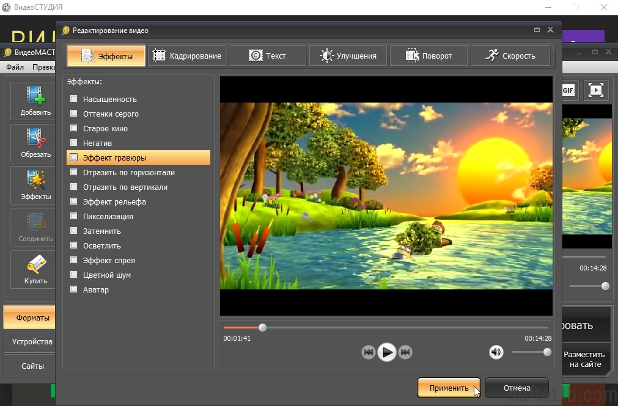The width and height of the screenshot is (618, 406).
Task: Open fullscreen preview icon in the main window
Action: pos(595,90)
